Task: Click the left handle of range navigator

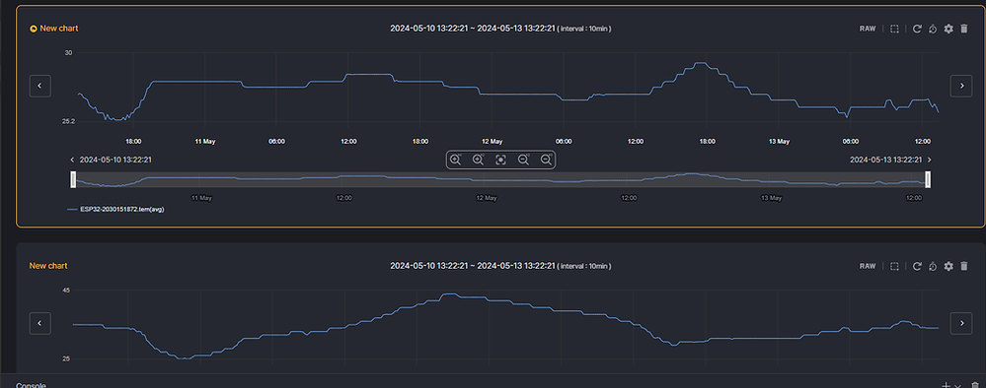Action: (x=73, y=179)
